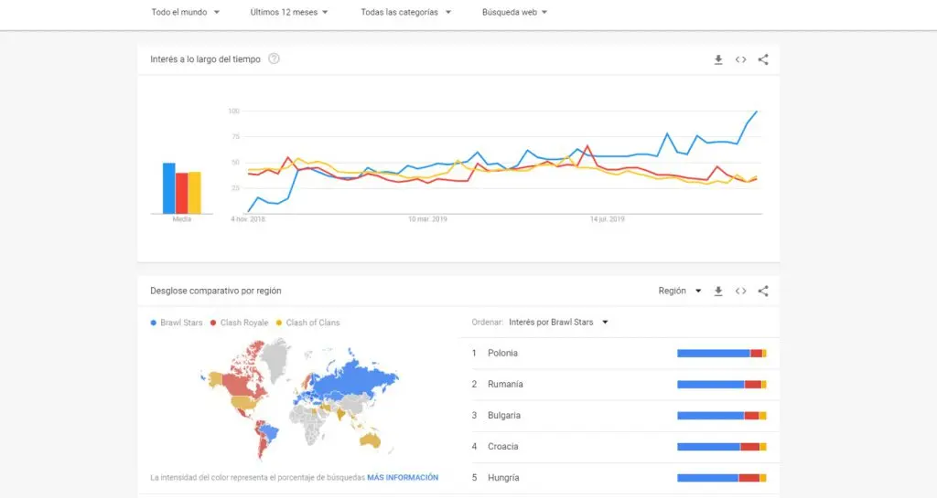Image resolution: width=937 pixels, height=498 pixels.
Task: Change sort order from Interés por Brawl Stars
Action: pyautogui.click(x=559, y=322)
